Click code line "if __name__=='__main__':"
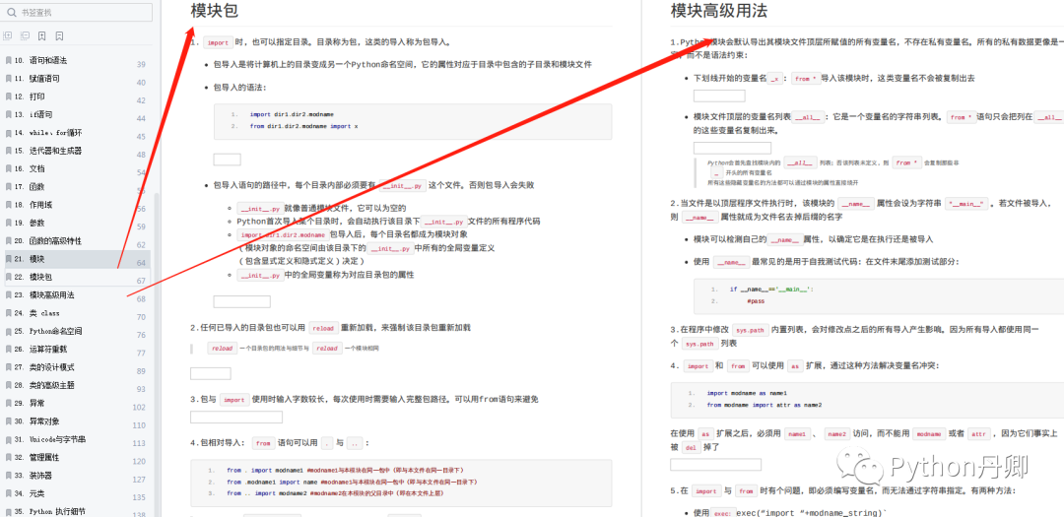Image resolution: width=1064 pixels, height=517 pixels. (770, 290)
